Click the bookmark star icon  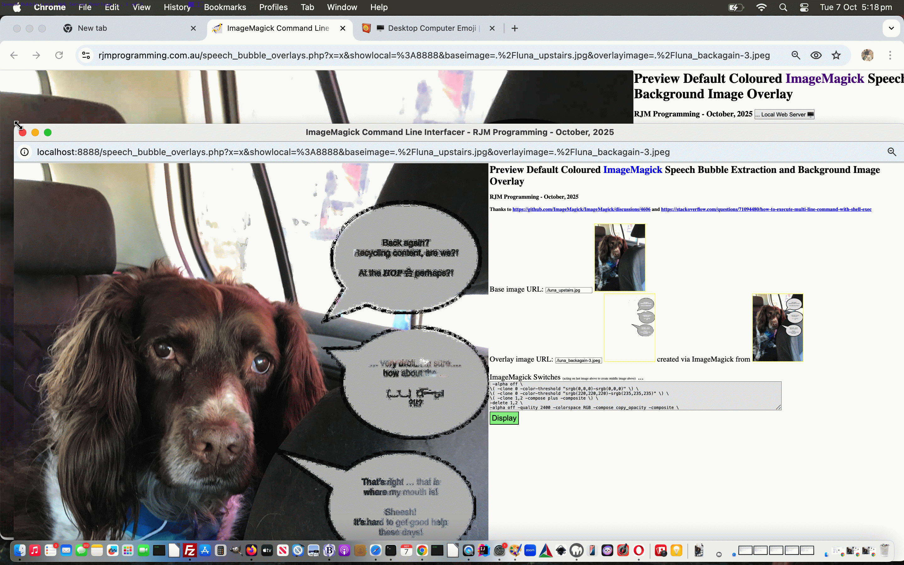point(836,55)
